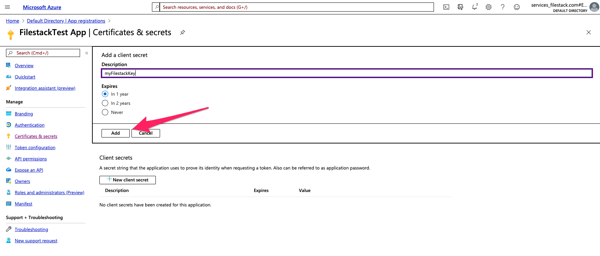Go to Home breadcrumb
This screenshot has height=256, width=600.
coord(12,21)
